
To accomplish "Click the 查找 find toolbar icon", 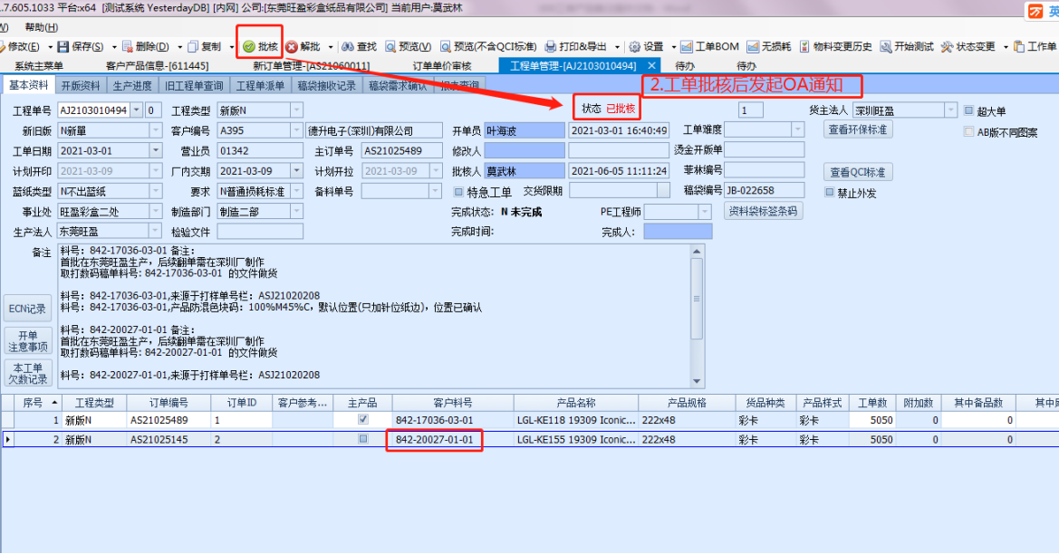I will pyautogui.click(x=347, y=46).
